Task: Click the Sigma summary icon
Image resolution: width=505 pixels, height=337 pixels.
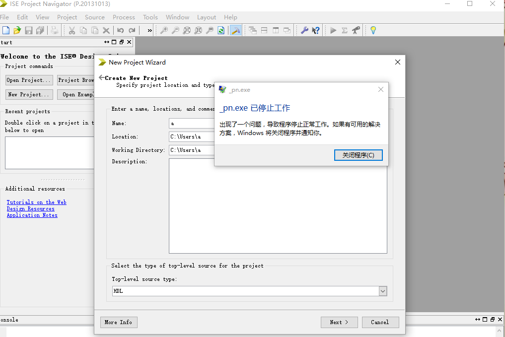Action: (345, 30)
